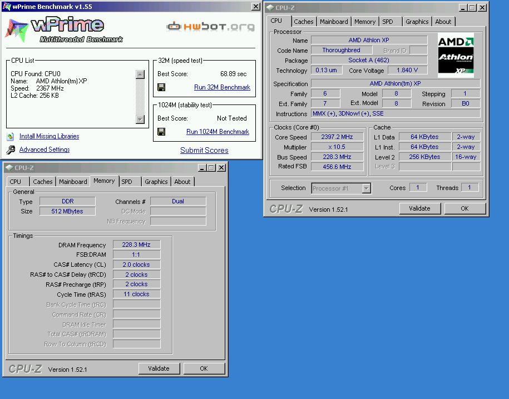The height and width of the screenshot is (399, 509).
Task: Close the wPrime Benchmark window
Action: [x=256, y=7]
